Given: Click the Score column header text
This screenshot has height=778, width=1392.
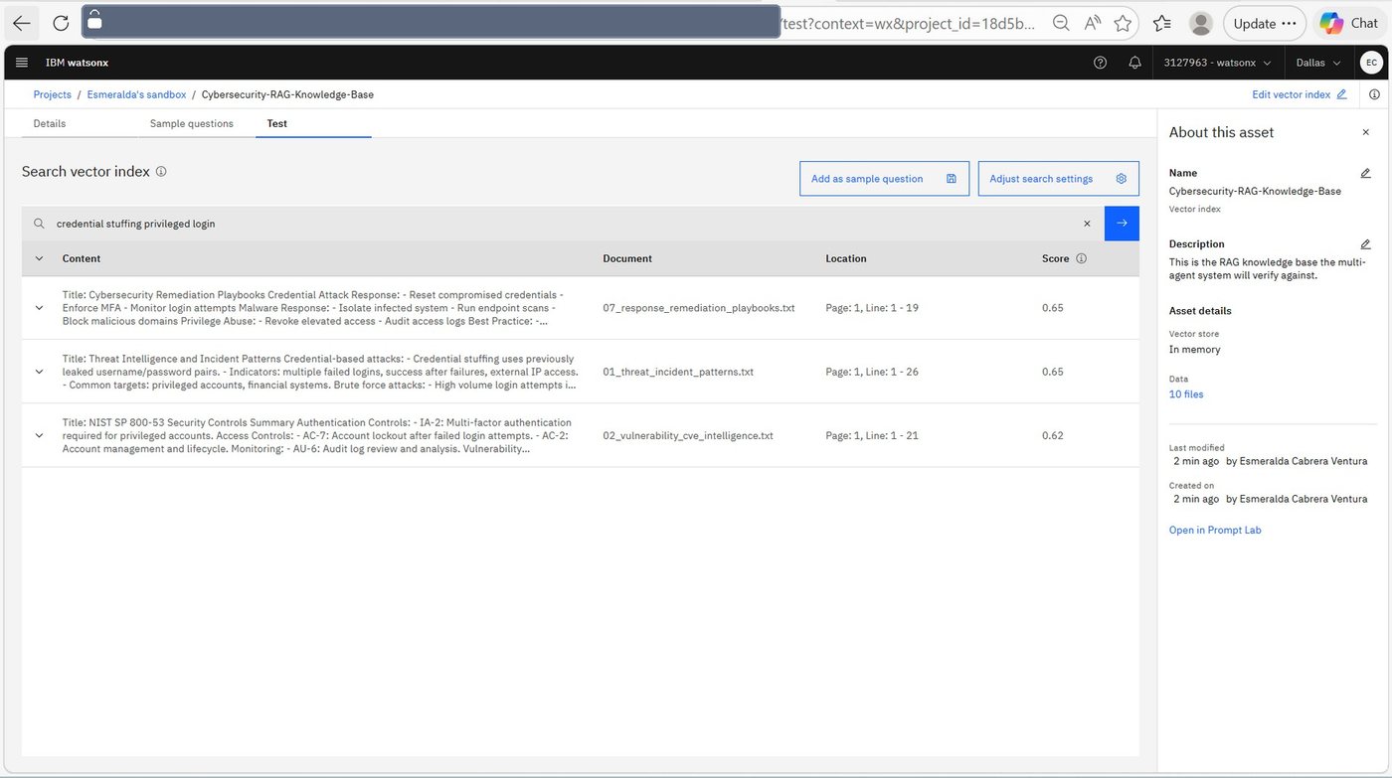Looking at the screenshot, I should (x=1056, y=258).
